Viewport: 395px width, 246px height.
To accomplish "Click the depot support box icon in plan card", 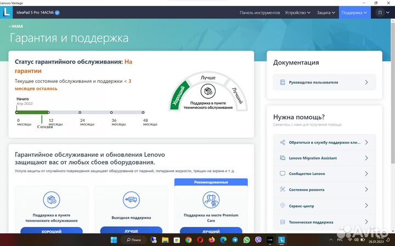I will coord(52,200).
